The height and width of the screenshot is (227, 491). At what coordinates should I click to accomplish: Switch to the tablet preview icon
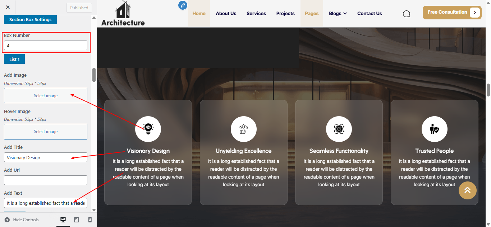[77, 219]
